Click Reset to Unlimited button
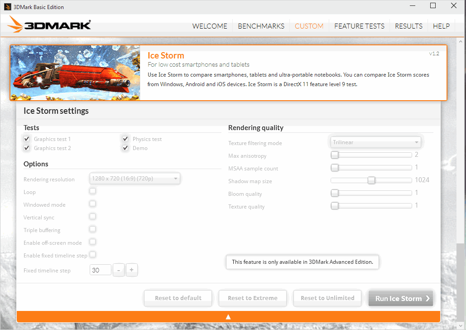The image size is (466, 330). click(x=327, y=298)
